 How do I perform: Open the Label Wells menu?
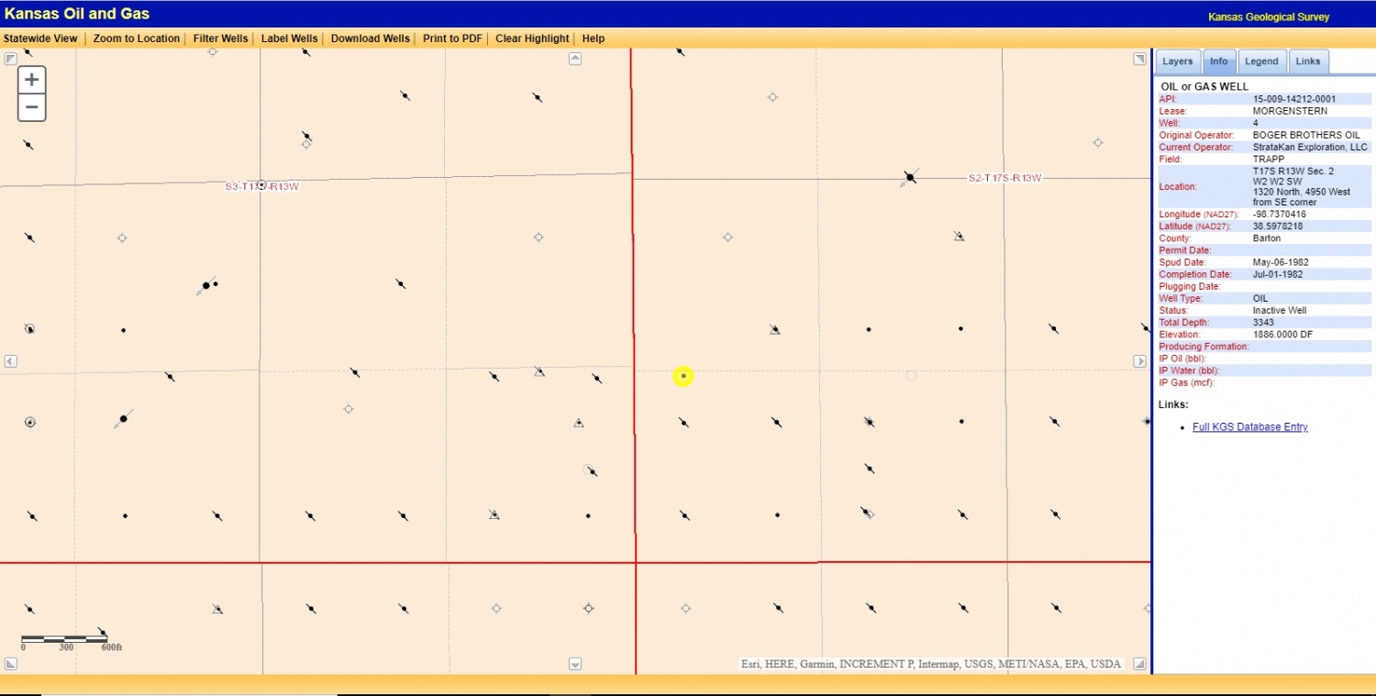pyautogui.click(x=289, y=39)
